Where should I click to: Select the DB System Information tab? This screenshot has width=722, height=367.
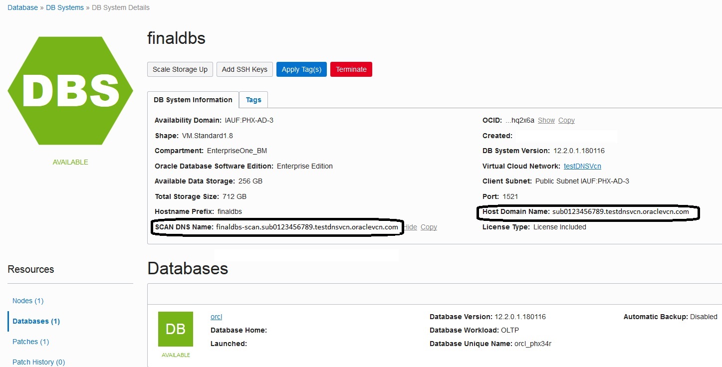[x=192, y=100]
